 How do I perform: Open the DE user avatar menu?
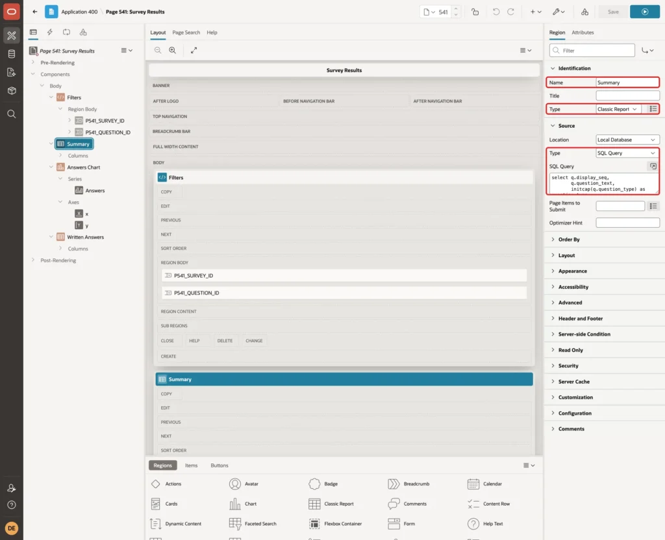12,528
